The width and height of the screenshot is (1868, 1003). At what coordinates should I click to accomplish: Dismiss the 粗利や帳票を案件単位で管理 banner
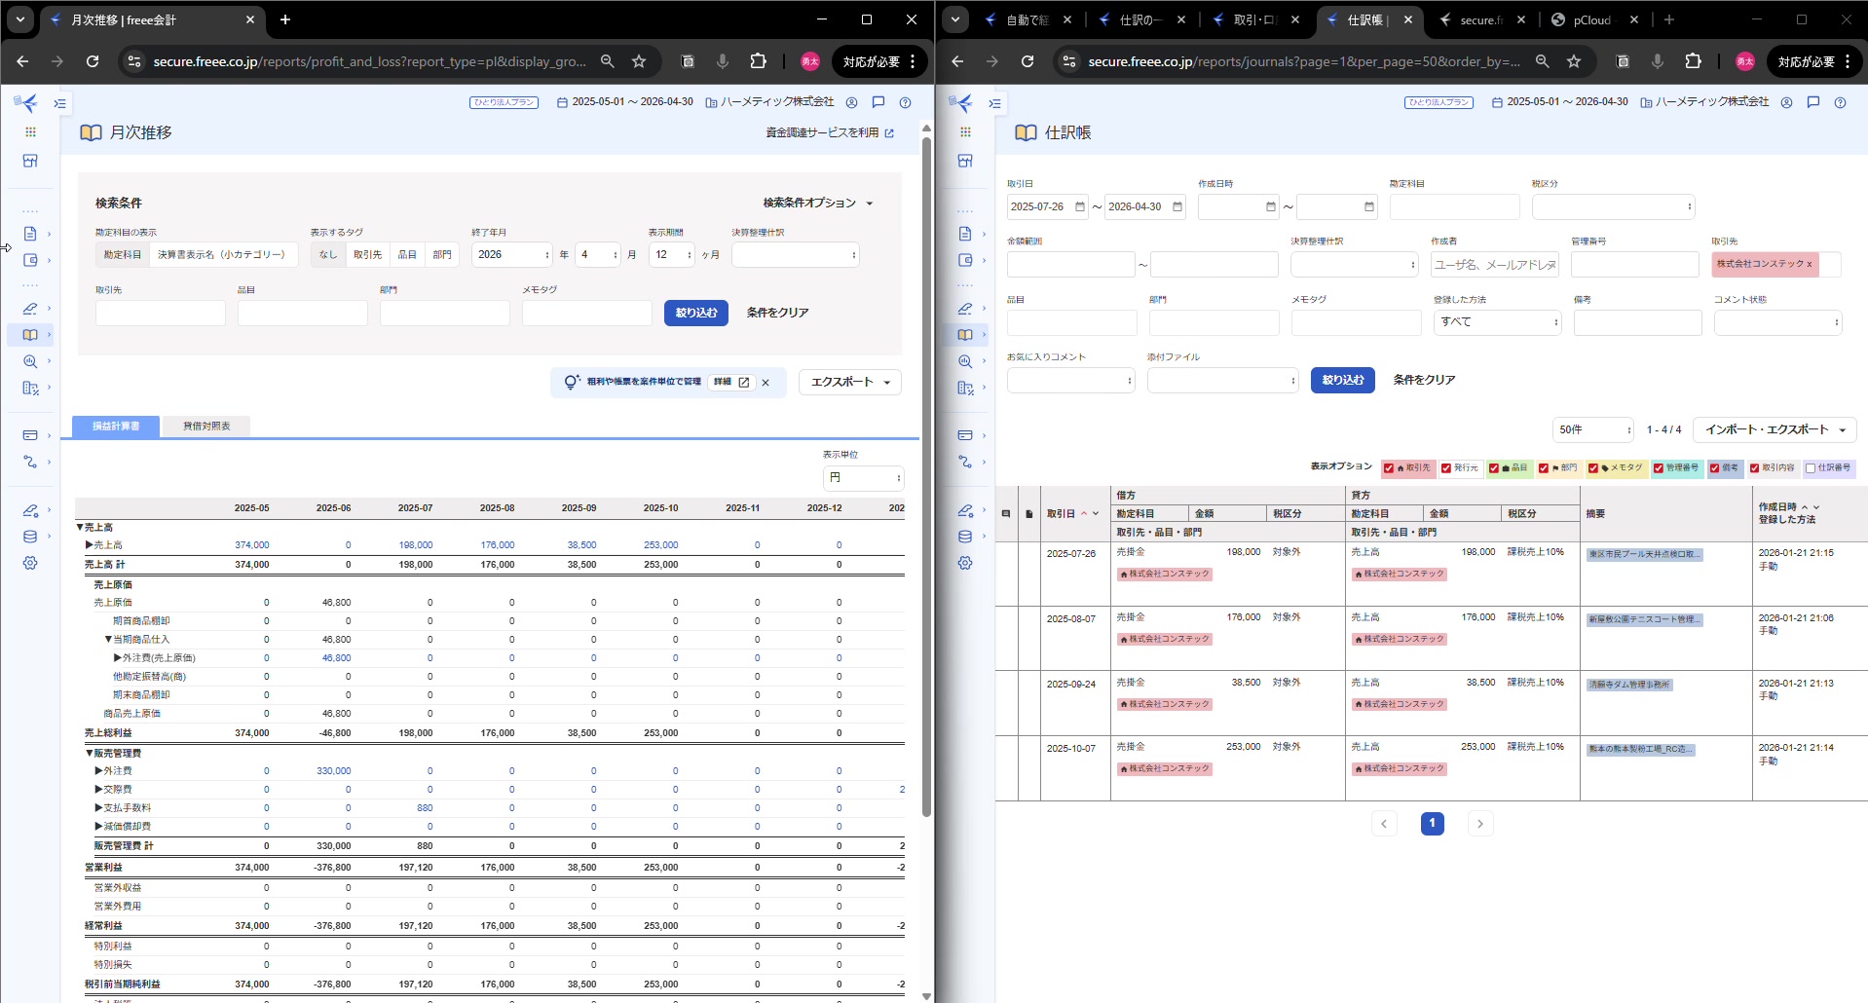click(x=766, y=383)
